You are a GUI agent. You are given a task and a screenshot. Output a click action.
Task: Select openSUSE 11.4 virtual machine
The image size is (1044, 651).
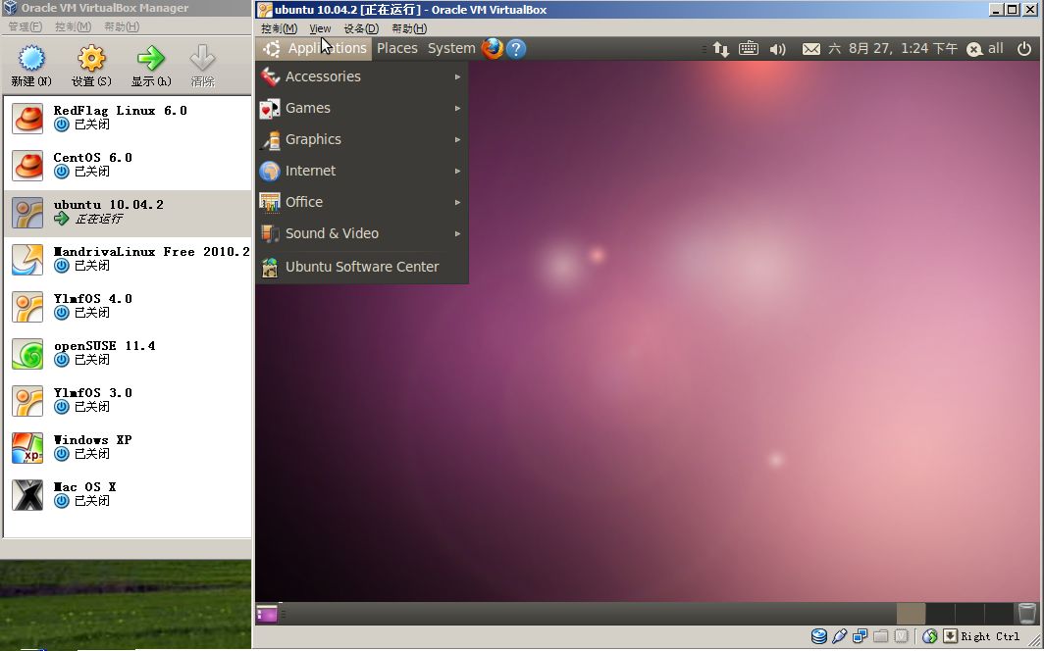pyautogui.click(x=128, y=353)
